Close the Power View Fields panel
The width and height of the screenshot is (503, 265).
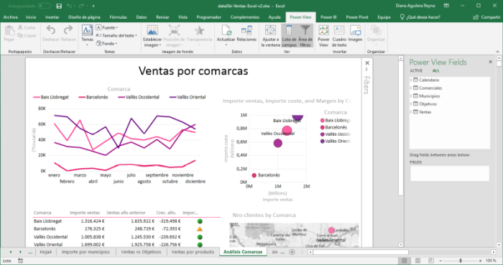pos(490,62)
